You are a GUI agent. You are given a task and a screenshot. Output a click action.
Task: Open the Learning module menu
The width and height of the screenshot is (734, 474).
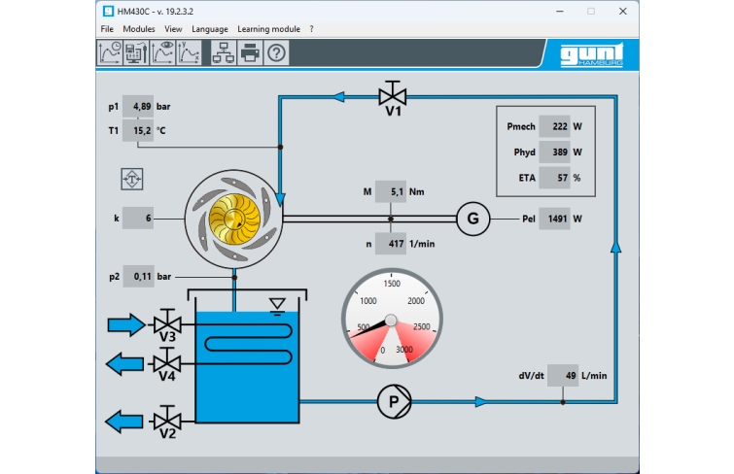(268, 29)
